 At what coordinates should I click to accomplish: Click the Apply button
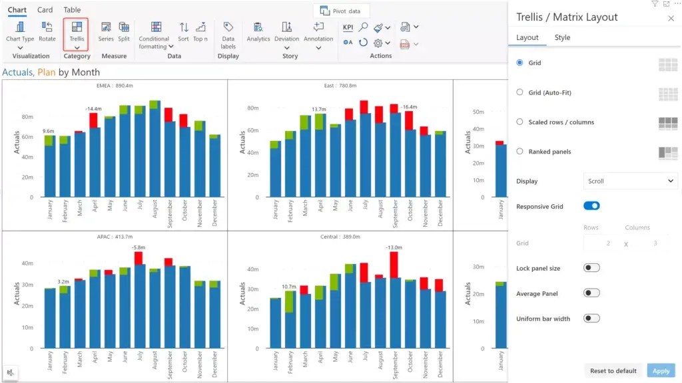coord(661,370)
